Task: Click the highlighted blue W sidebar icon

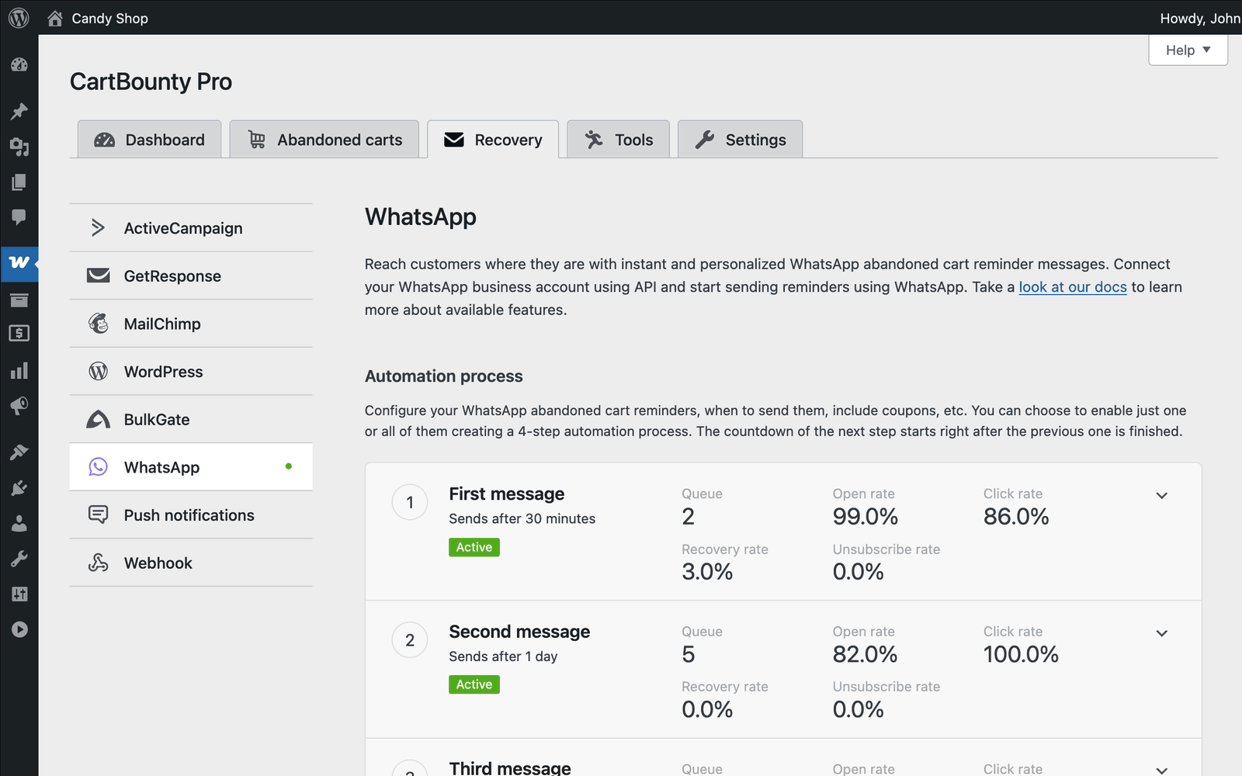Action: 19,264
